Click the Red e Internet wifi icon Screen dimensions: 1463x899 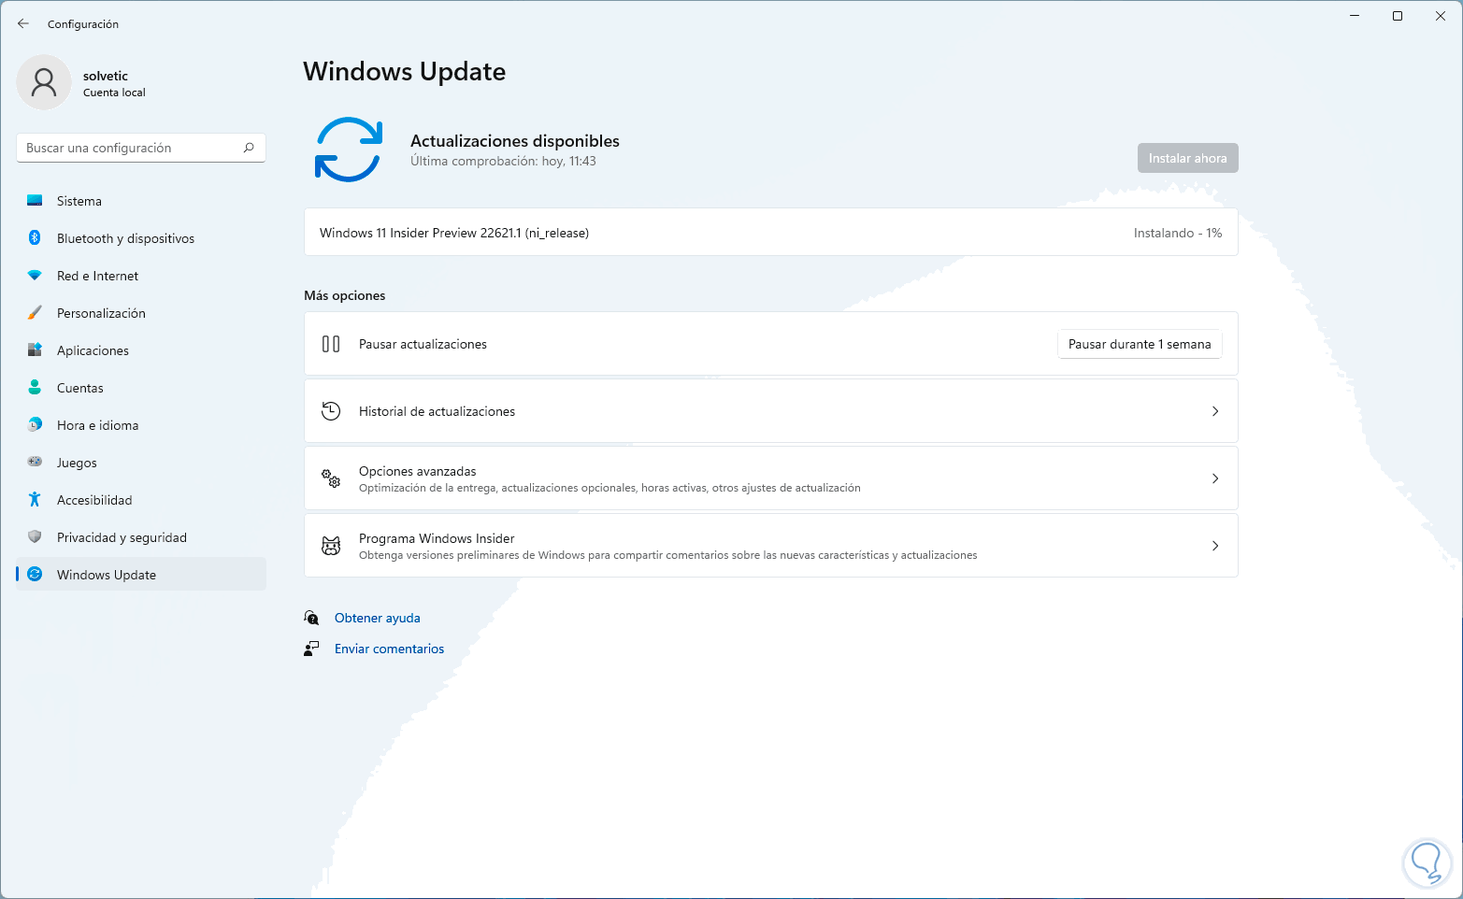click(35, 275)
